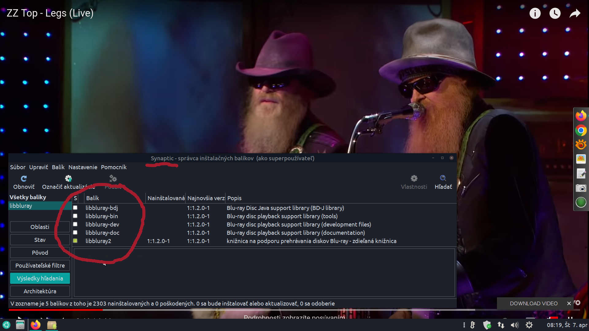
Task: Click the libbluray2 installed status box
Action: pos(75,241)
